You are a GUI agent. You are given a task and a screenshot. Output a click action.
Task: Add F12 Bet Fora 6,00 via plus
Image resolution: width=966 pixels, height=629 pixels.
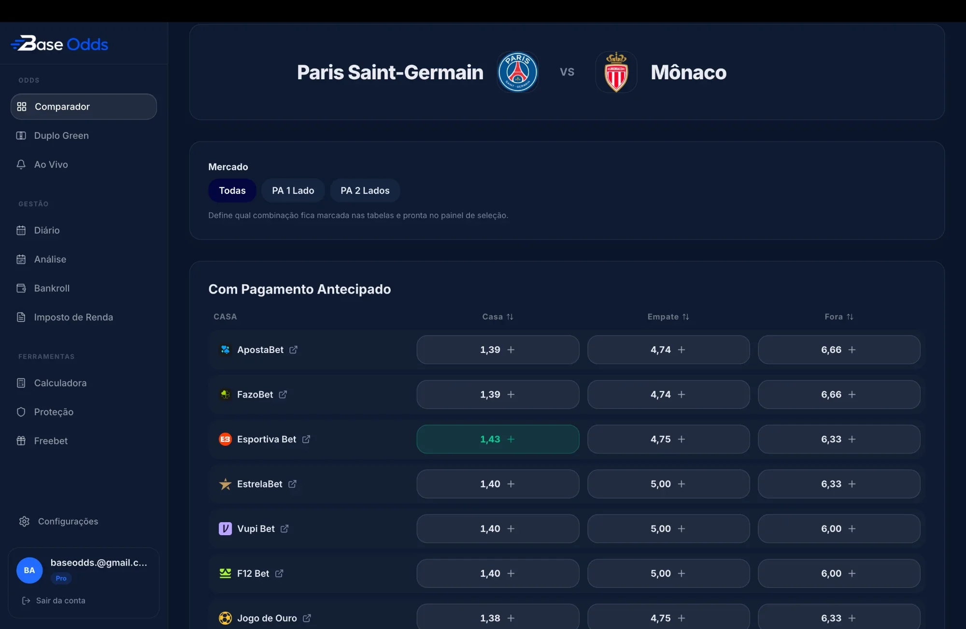point(852,573)
